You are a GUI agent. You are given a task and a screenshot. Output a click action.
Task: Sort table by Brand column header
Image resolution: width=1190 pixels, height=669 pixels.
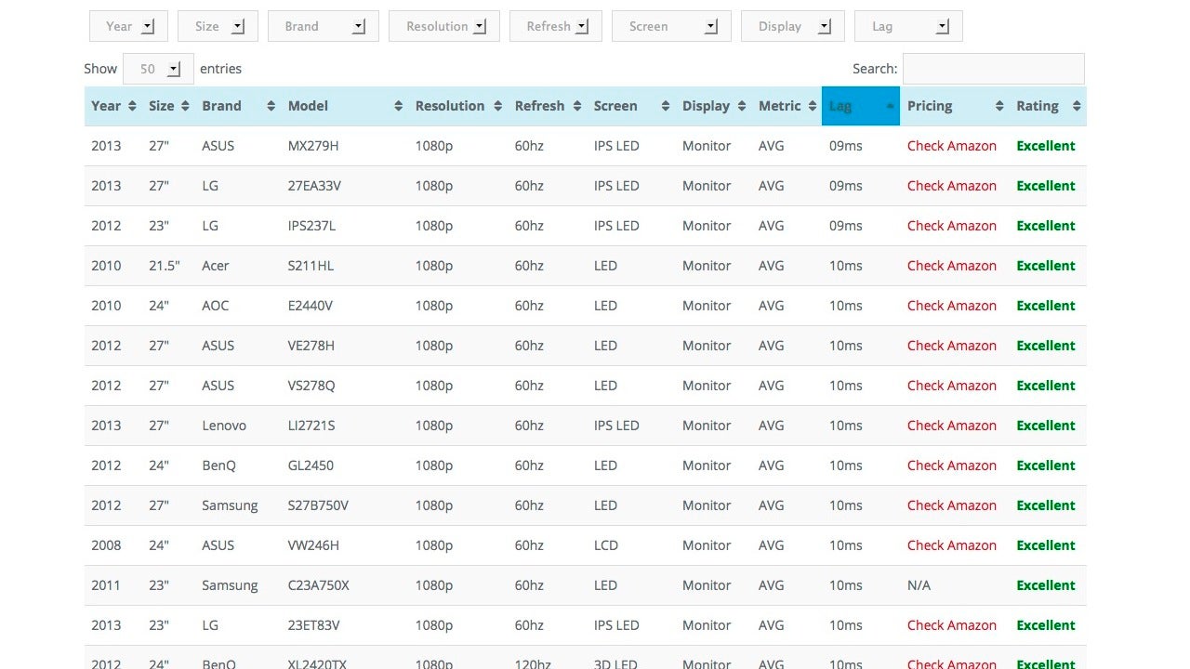tap(238, 106)
